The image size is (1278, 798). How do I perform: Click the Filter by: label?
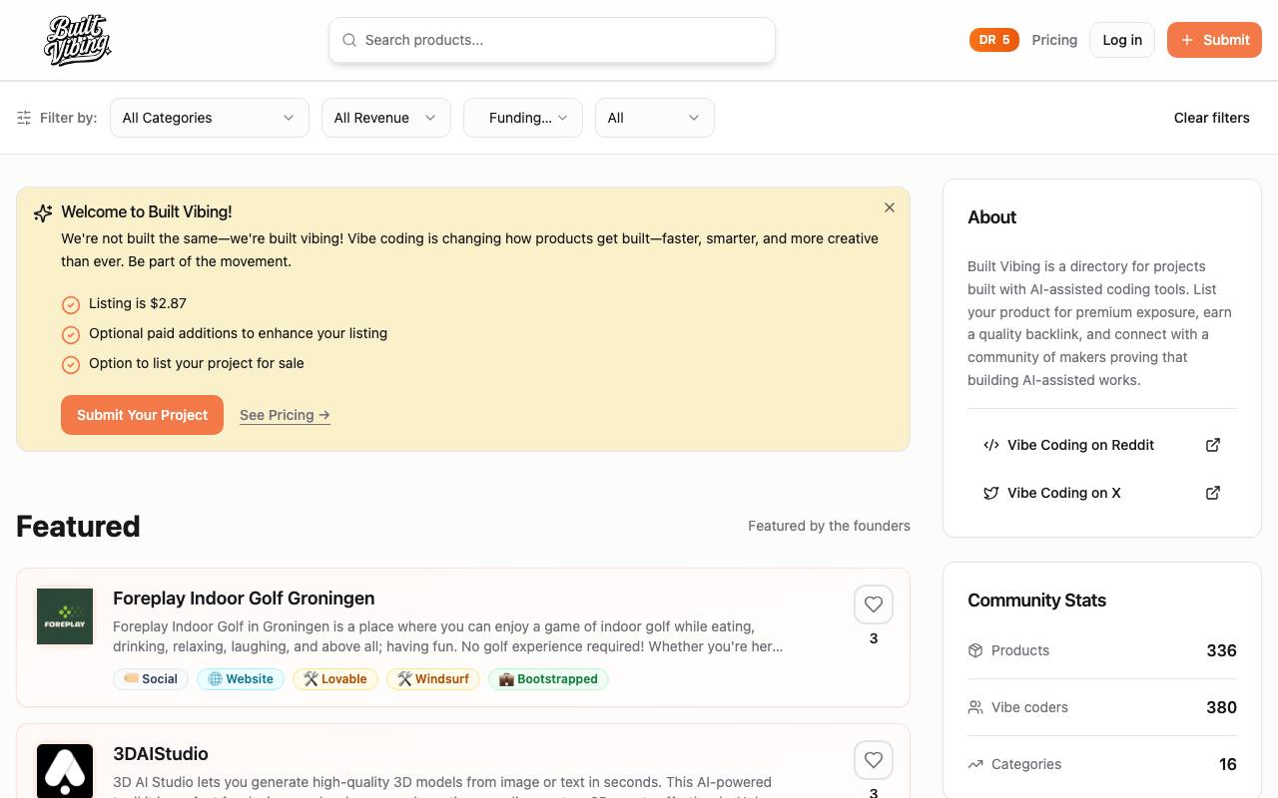pyautogui.click(x=69, y=118)
